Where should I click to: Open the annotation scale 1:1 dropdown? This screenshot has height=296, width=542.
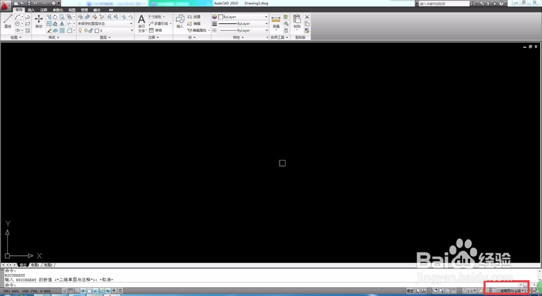470,291
